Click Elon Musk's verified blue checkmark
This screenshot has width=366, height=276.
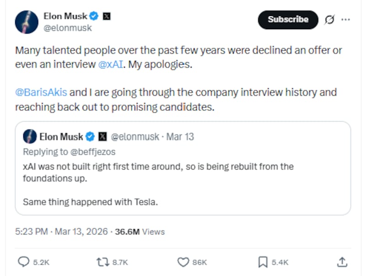coord(94,16)
